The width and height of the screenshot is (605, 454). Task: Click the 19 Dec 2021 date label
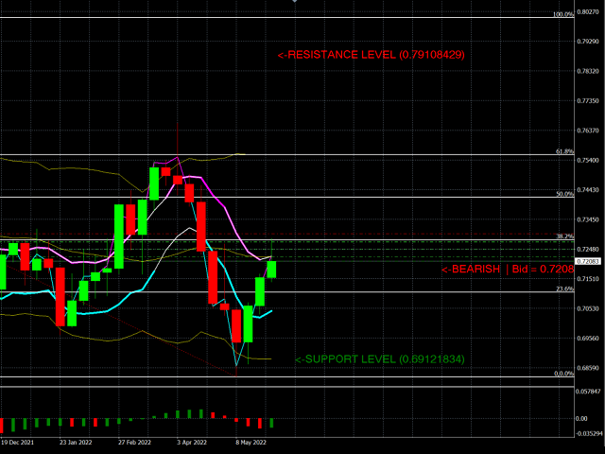point(17,443)
